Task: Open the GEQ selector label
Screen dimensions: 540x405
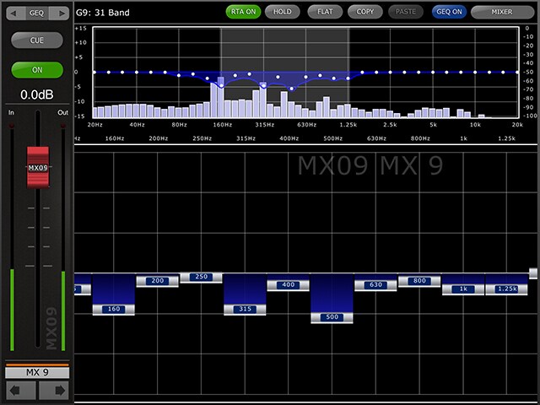Action: tap(37, 13)
